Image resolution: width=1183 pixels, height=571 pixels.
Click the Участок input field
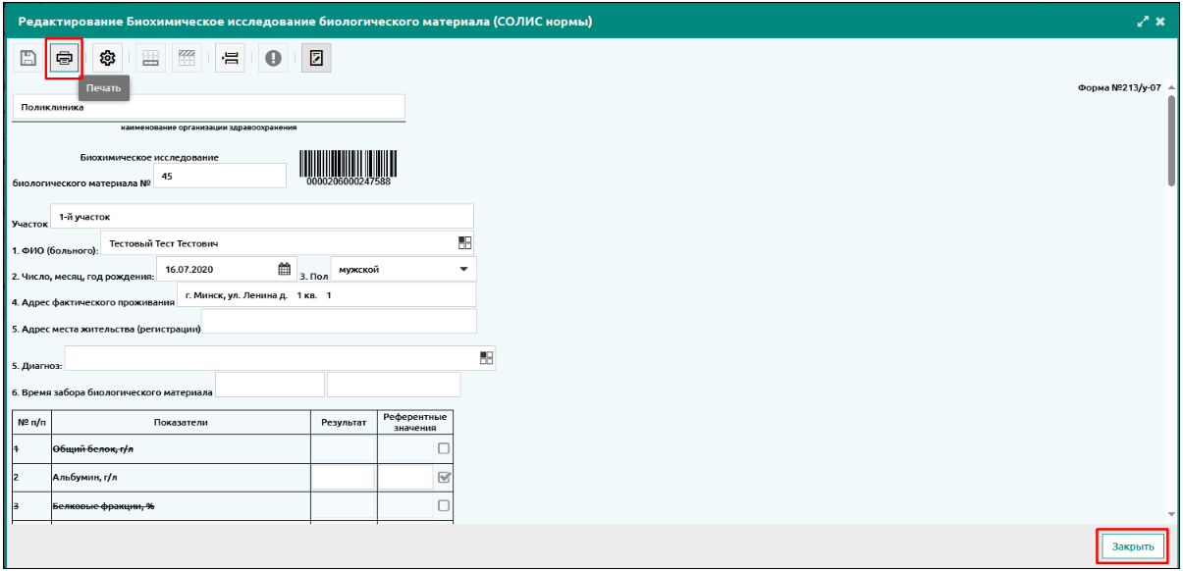point(261,216)
